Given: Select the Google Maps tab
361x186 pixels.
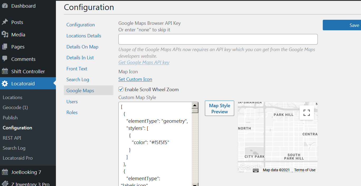Looking at the screenshot, I should [89, 90].
